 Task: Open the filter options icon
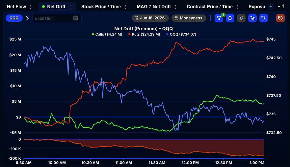tap(219, 18)
